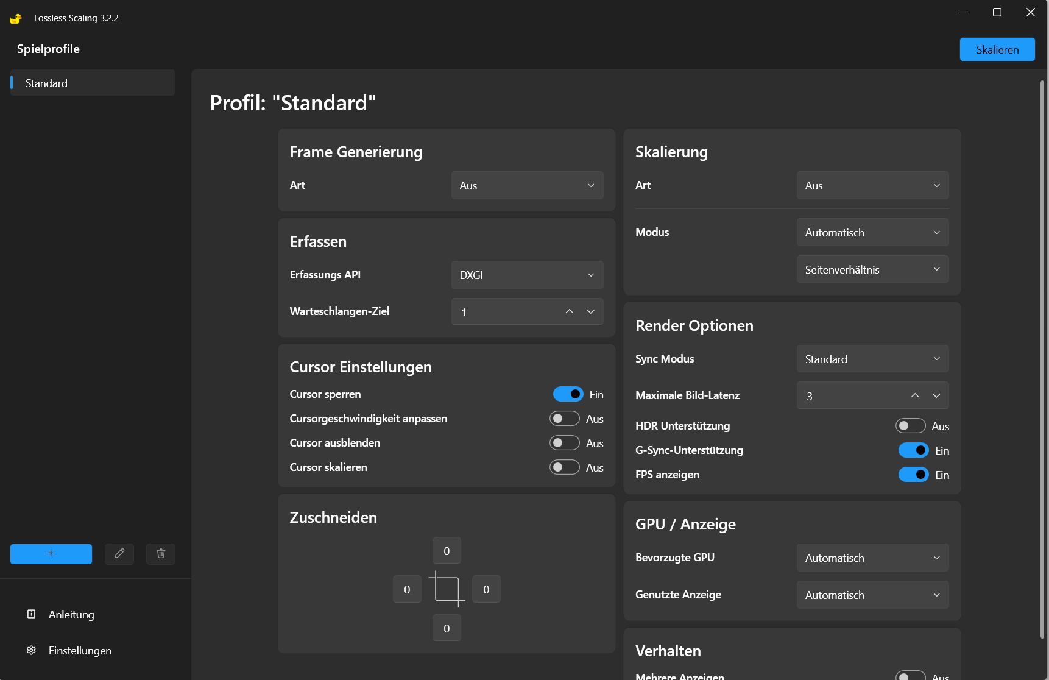
Task: Click the trash delete profile icon
Action: (161, 554)
